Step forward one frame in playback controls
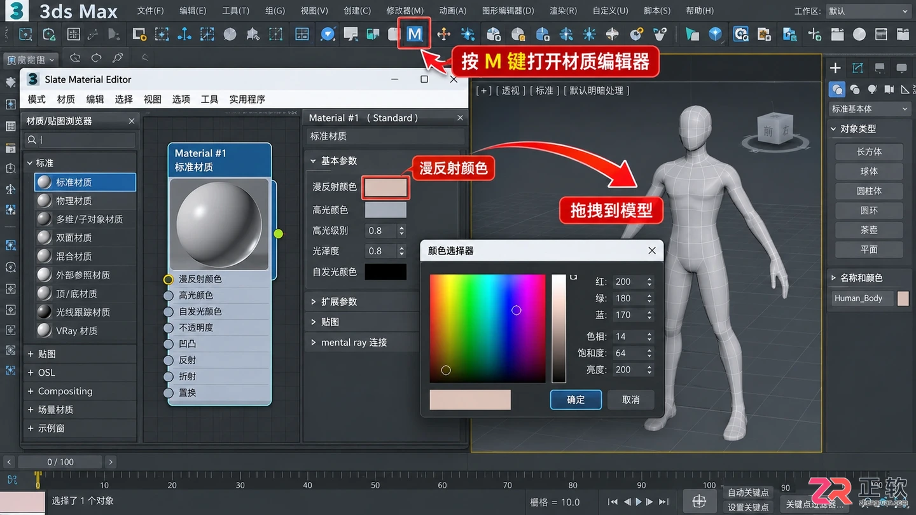 (x=651, y=502)
